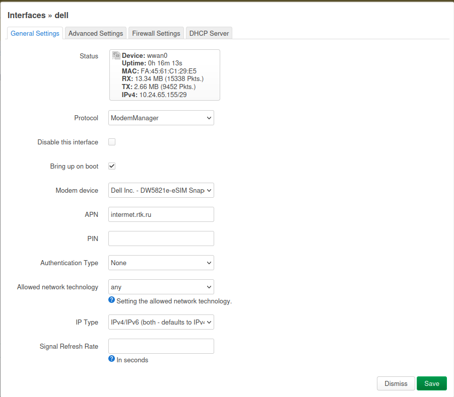
Task: Click 'Setting the allowed network technology.' hint text
Action: click(174, 301)
